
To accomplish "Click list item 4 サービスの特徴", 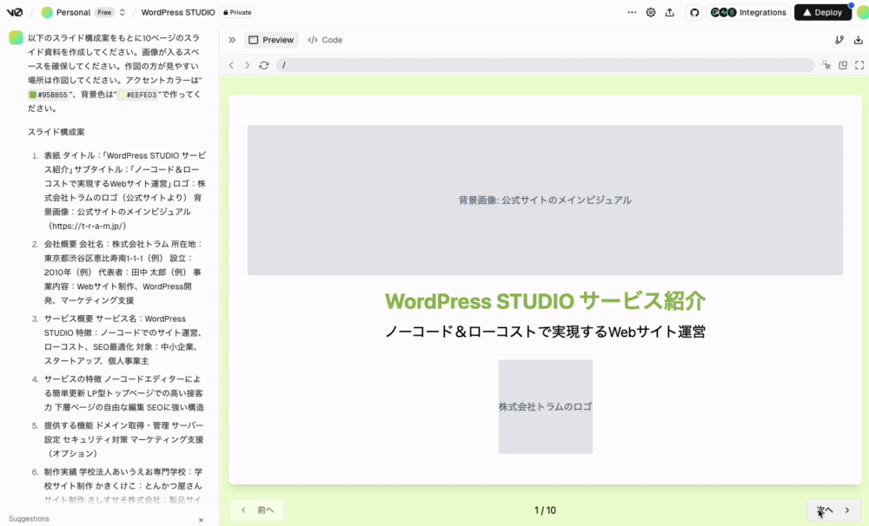I will point(124,393).
